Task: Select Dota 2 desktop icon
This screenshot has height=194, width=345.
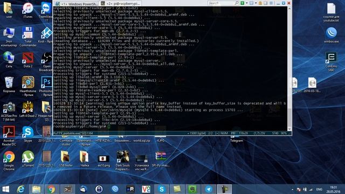Action: tap(27, 60)
